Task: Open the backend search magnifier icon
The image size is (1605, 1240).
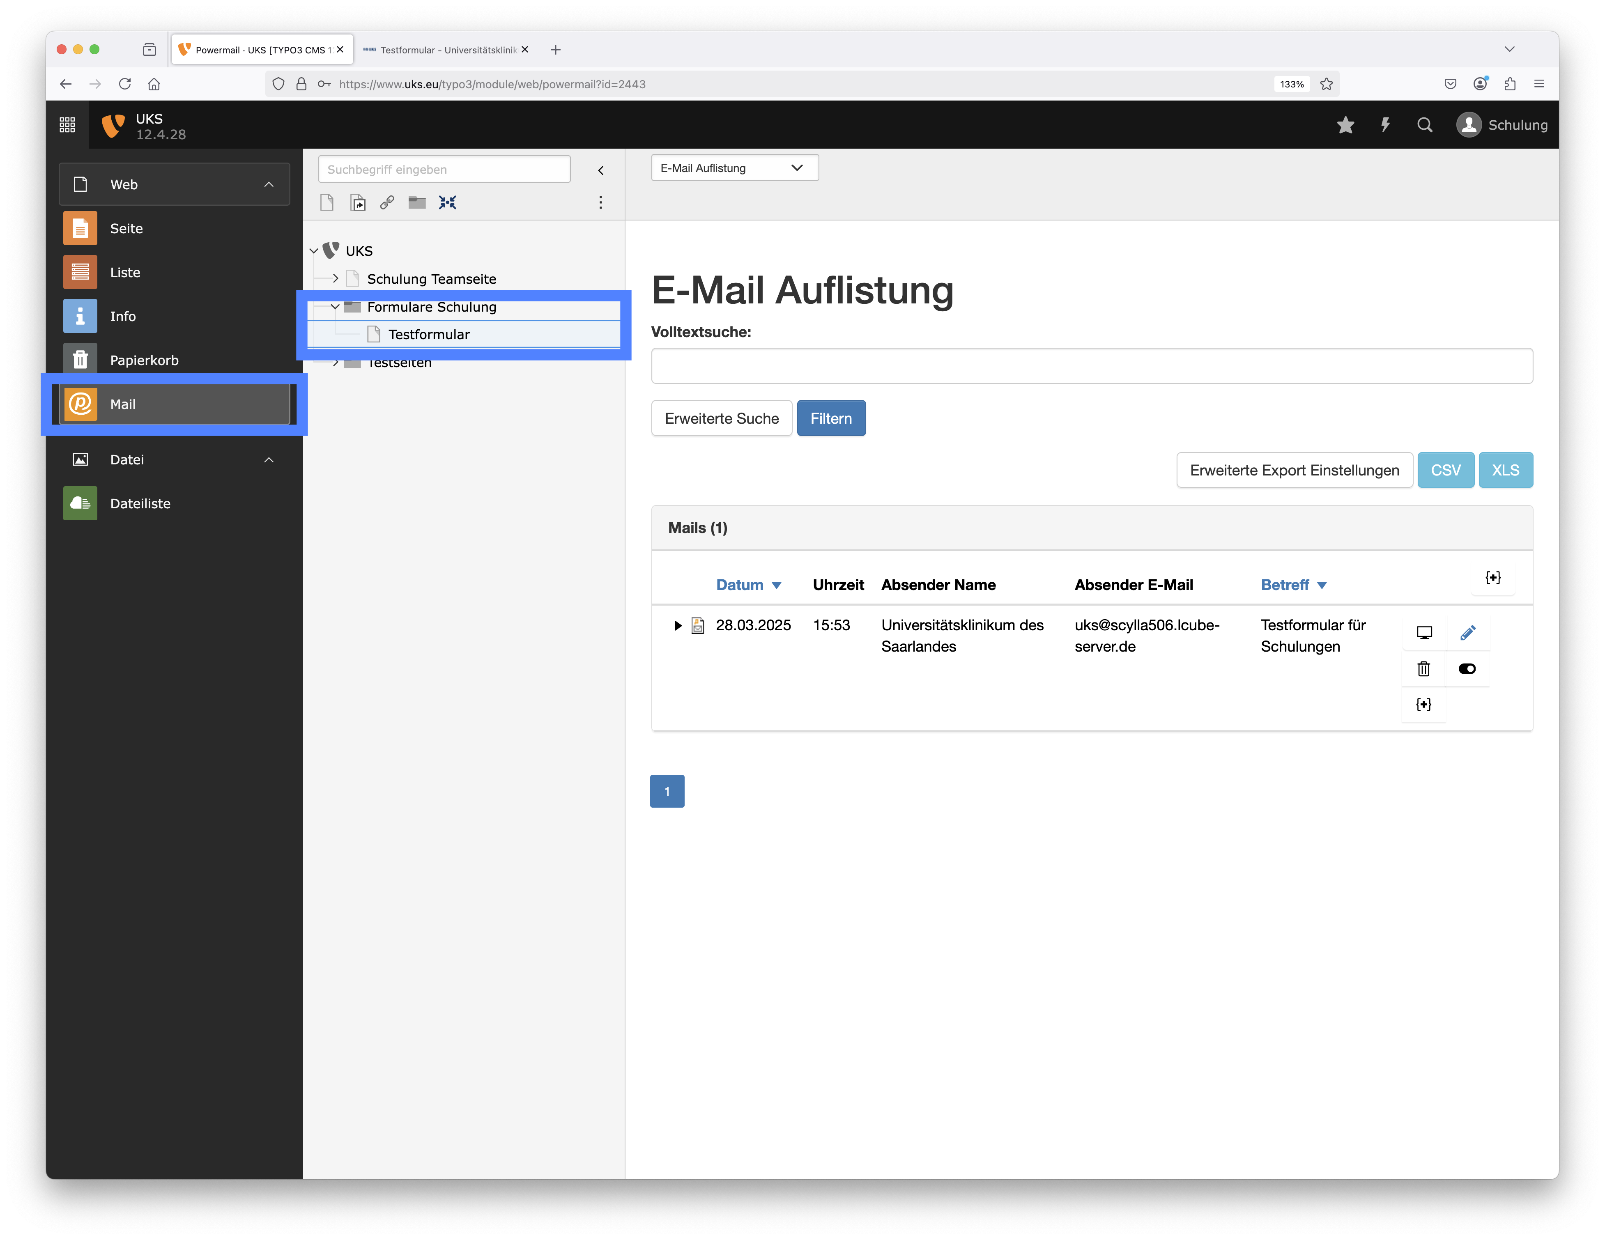Action: point(1424,125)
